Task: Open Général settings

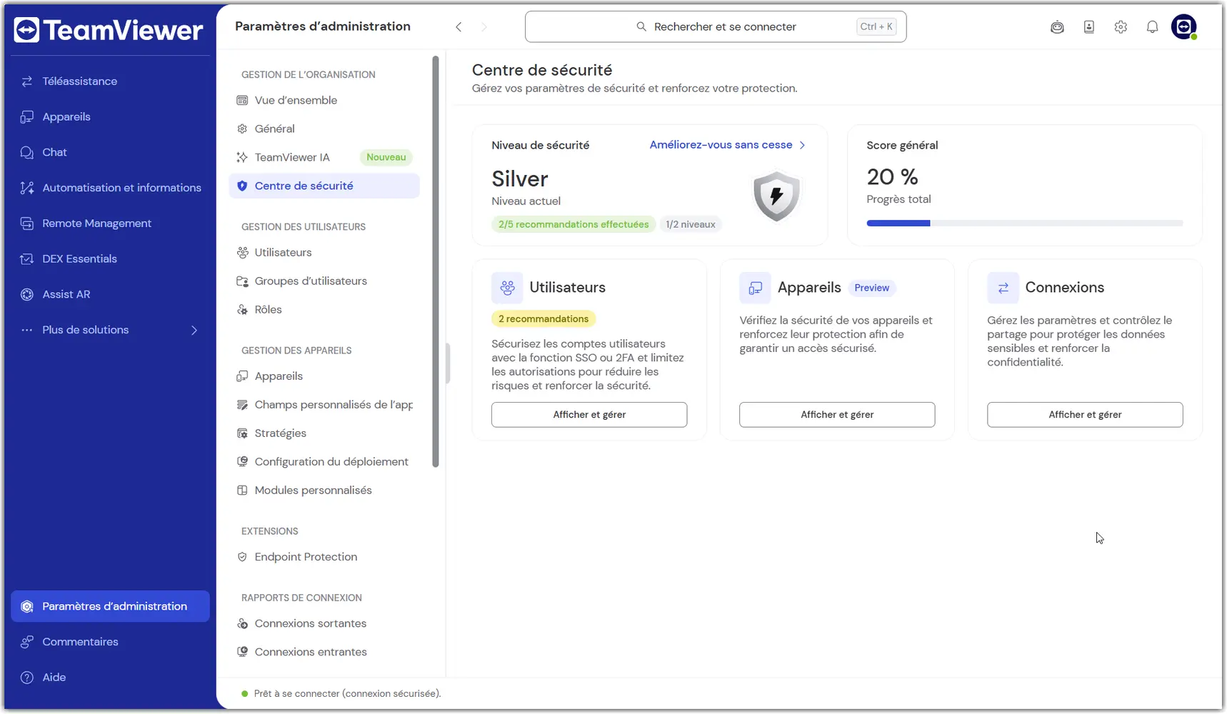Action: pyautogui.click(x=324, y=129)
